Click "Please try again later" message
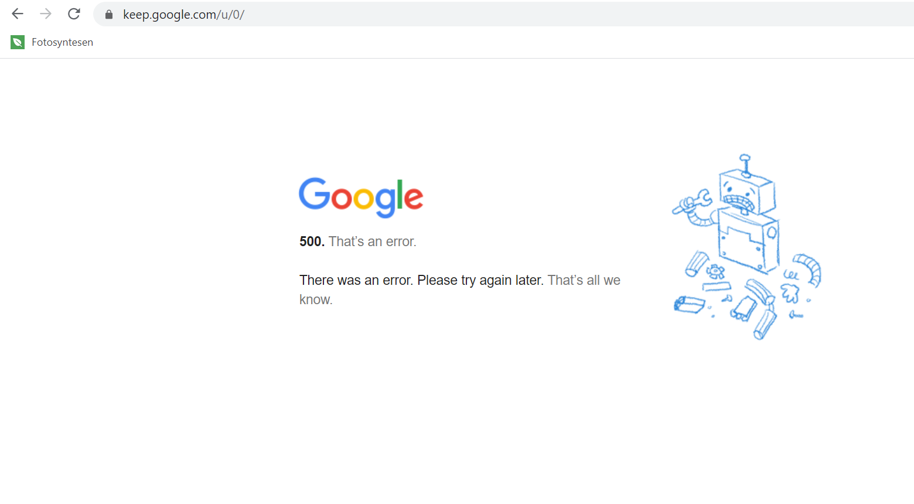 480,280
